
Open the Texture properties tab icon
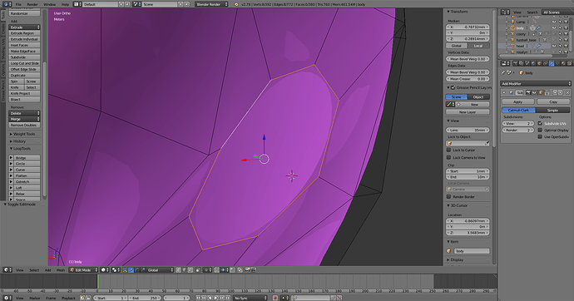569,63
